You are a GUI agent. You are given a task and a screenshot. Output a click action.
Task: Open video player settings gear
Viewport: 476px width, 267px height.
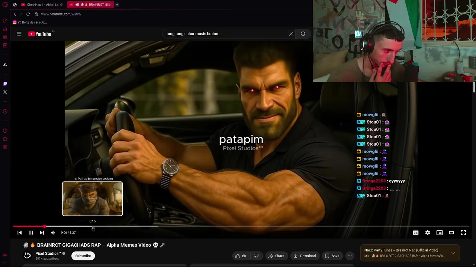(428, 233)
